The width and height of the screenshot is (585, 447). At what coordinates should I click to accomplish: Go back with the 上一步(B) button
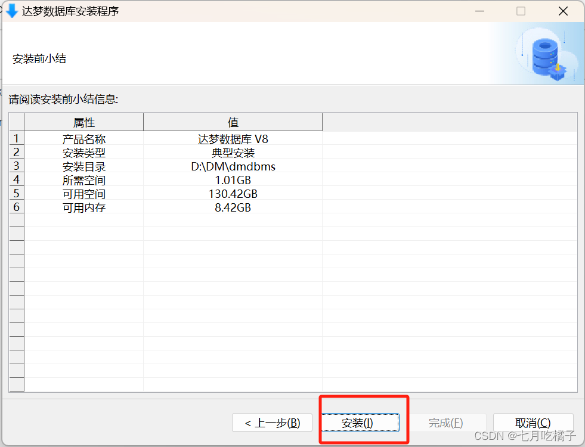[x=272, y=423]
